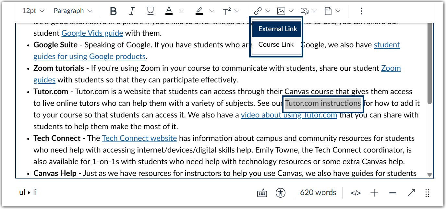Open the text color dropdown arrow
Image resolution: width=446 pixels, height=209 pixels.
point(181,11)
